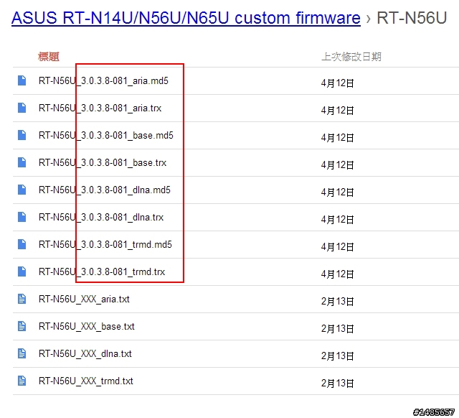The height and width of the screenshot is (418, 459).
Task: Click the RT-N56U breadcrumb folder name
Action: 412,18
